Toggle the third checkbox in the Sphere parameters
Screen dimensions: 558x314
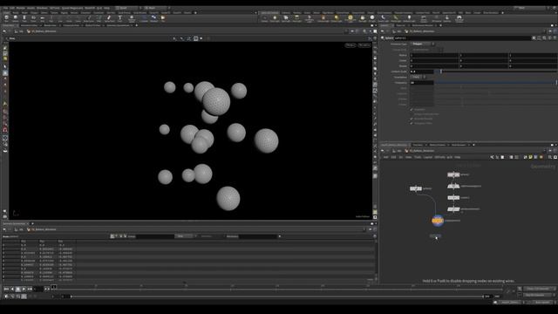tap(412, 119)
